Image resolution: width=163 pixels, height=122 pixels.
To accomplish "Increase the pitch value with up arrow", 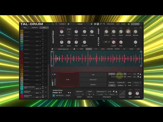I will click(140, 77).
